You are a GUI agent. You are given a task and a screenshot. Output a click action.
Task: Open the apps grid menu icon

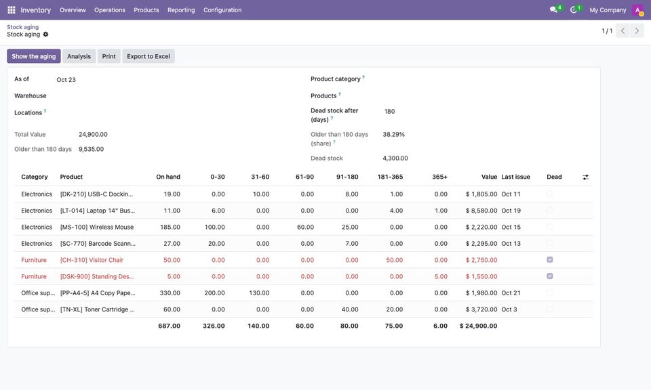click(12, 10)
